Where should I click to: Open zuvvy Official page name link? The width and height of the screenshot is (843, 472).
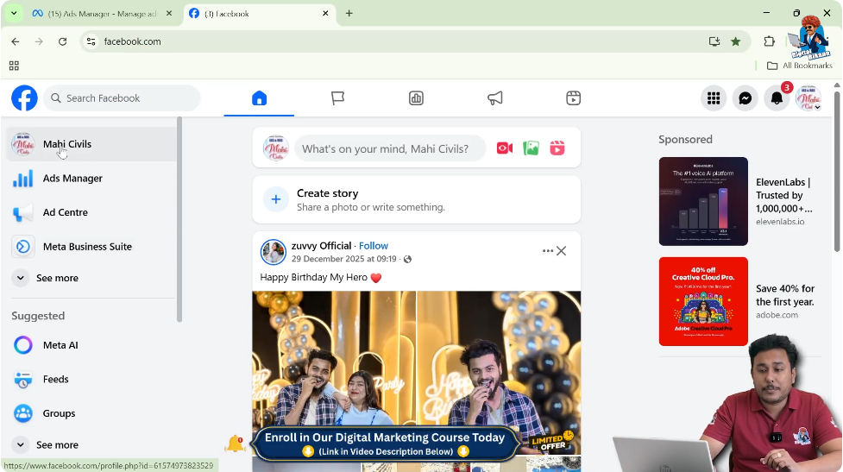coord(321,246)
